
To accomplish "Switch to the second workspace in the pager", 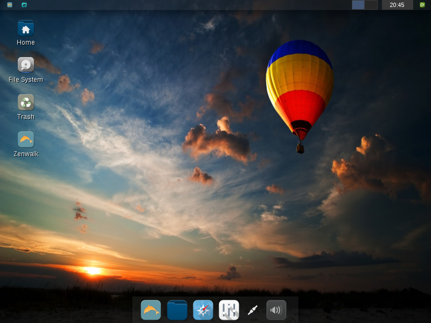I will pos(371,5).
